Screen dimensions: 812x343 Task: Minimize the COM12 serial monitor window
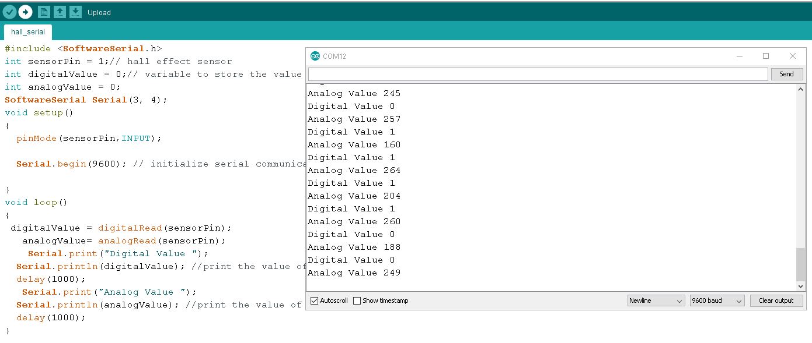point(740,56)
